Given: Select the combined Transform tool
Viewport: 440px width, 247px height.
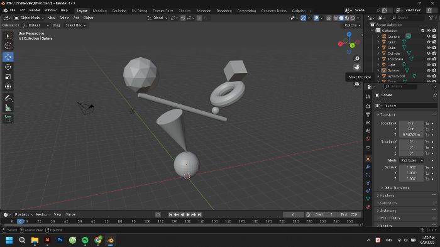Looking at the screenshot, I should pos(8,87).
